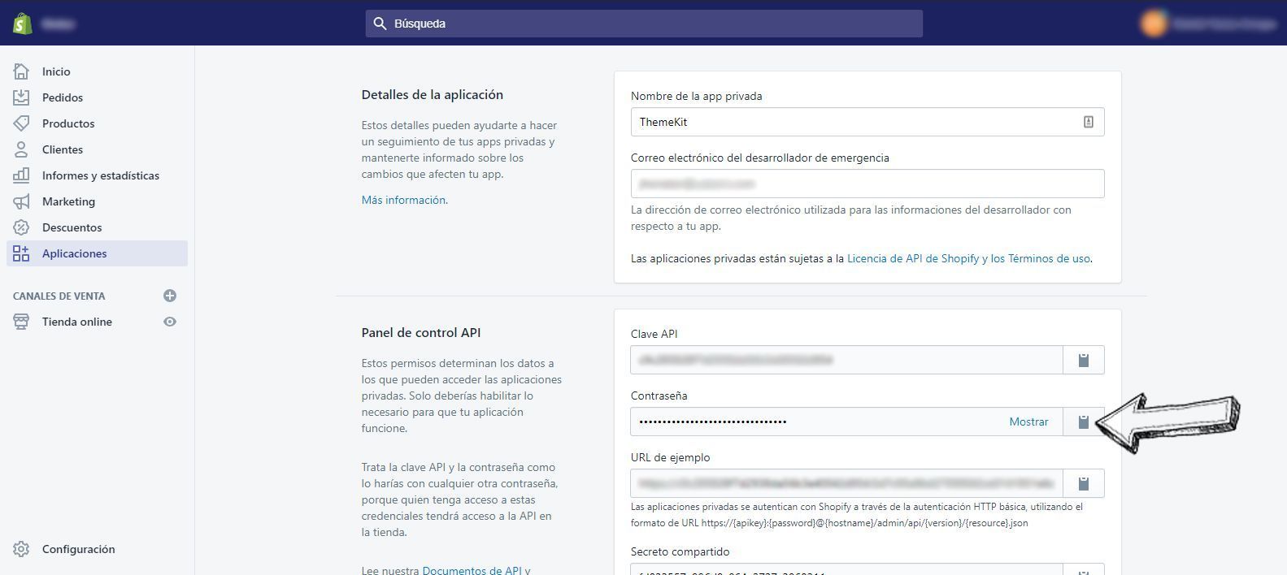The height and width of the screenshot is (575, 1287).
Task: Click the Panel de control API heading
Action: tap(421, 332)
